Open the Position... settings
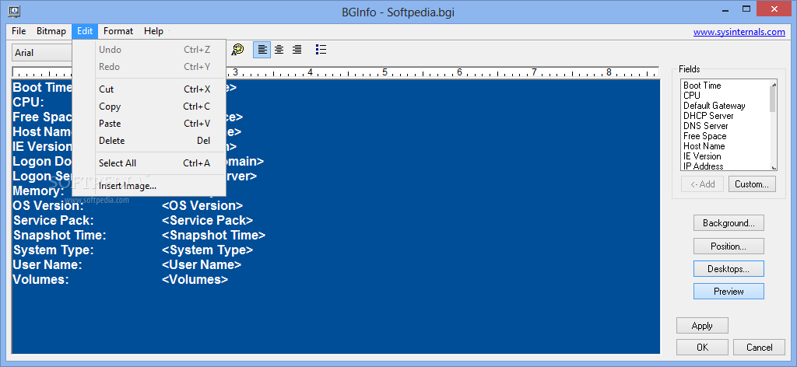 click(729, 246)
